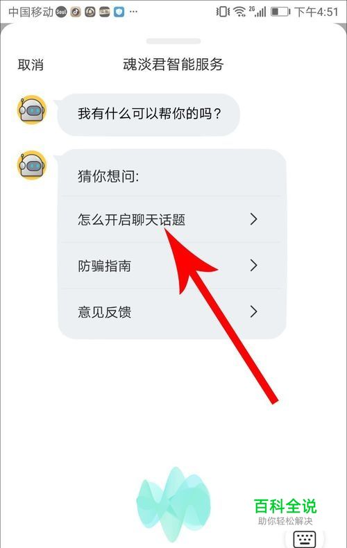The width and height of the screenshot is (347, 548).
Task: Tap the TikTok icon in status bar
Action: click(76, 12)
